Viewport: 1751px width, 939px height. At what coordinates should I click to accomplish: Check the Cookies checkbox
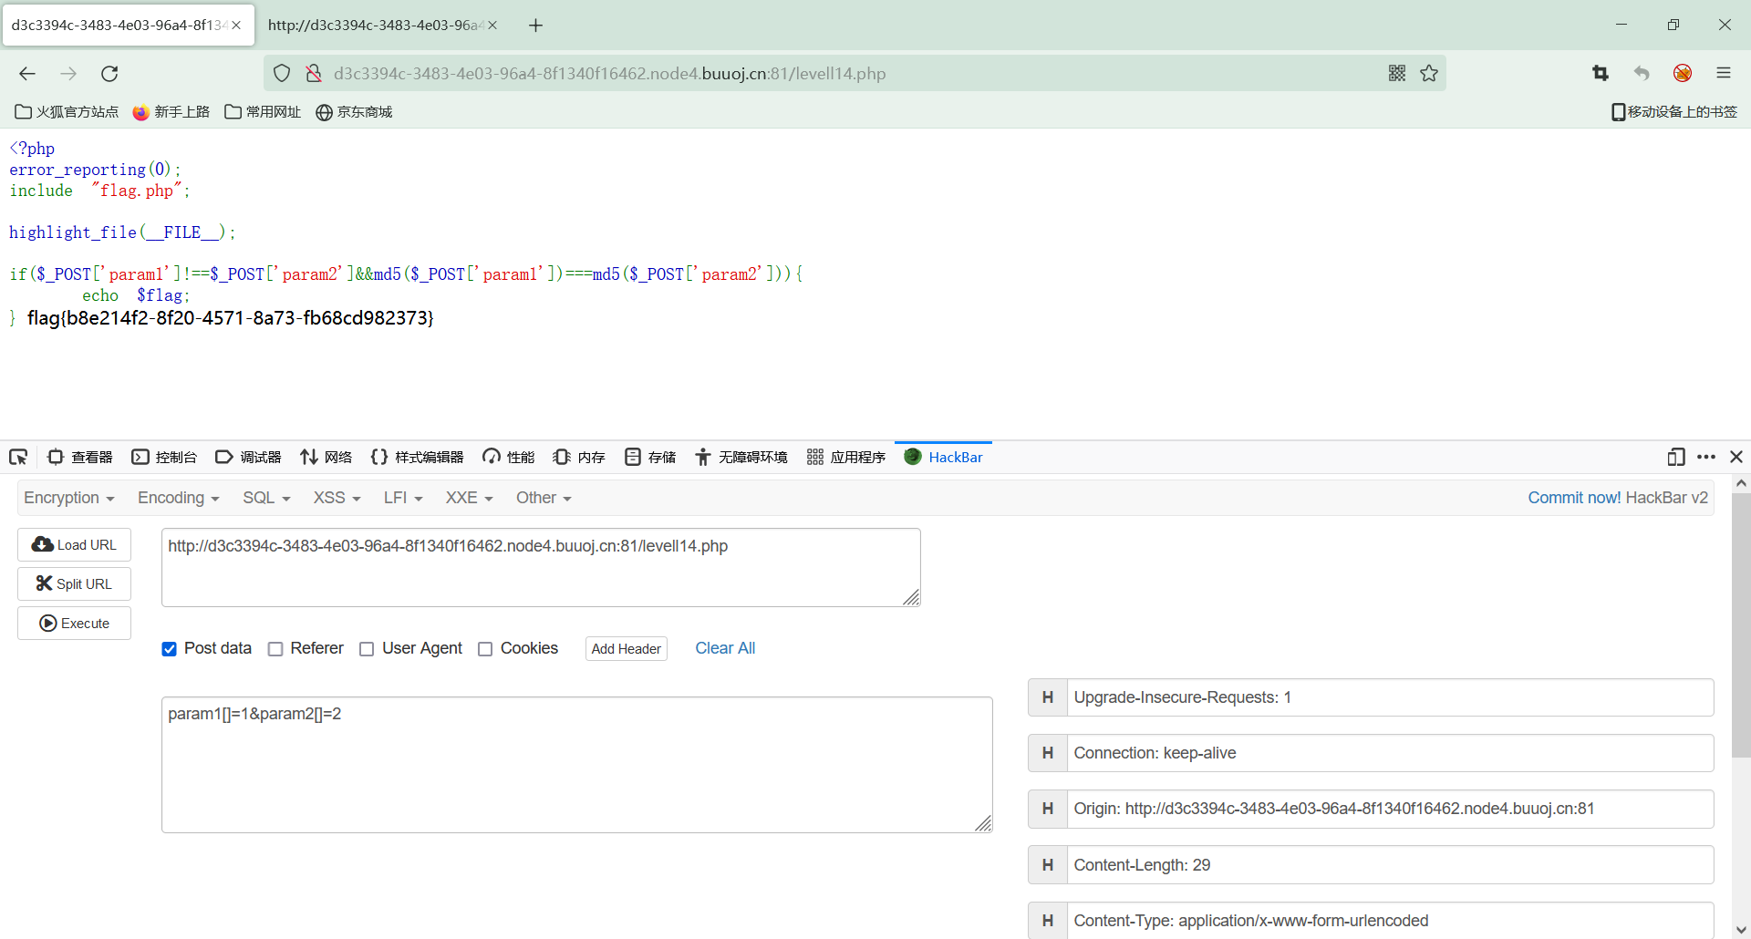click(485, 648)
